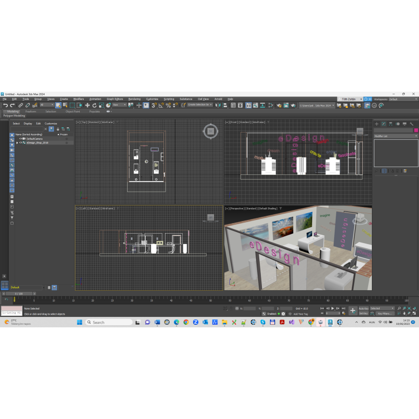The image size is (419, 419).
Task: Click the Select Object tool icon
Action: (58, 105)
